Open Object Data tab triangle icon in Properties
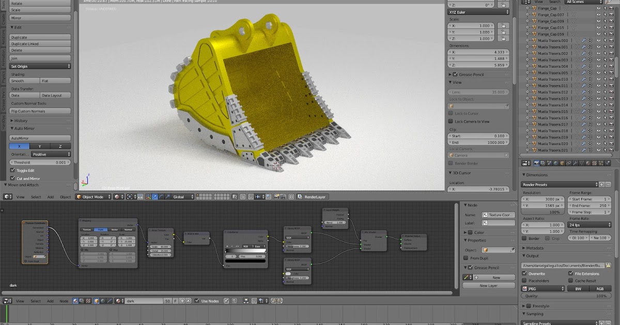The width and height of the screenshot is (620, 325). 581,163
